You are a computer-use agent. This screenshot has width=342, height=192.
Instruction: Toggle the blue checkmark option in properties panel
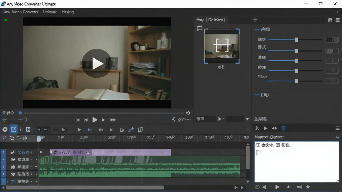point(257,95)
